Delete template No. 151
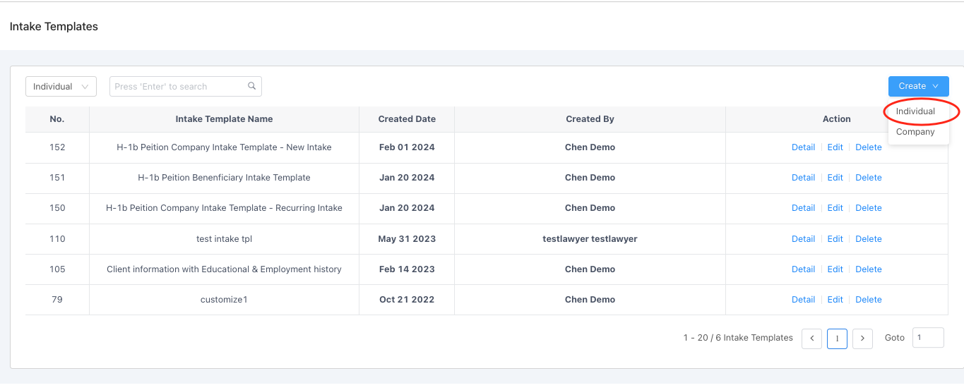This screenshot has width=964, height=390. click(x=868, y=178)
